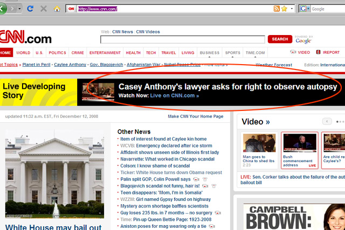345x230 pixels.
Task: Open Casey Anthony's lawyer autopsy headline
Action: coord(227,87)
